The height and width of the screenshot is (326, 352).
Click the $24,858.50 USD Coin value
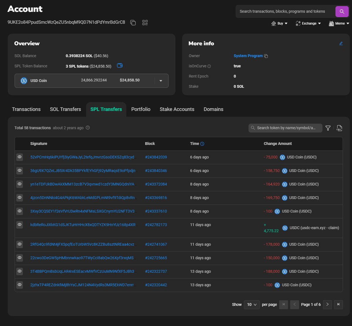(x=130, y=80)
